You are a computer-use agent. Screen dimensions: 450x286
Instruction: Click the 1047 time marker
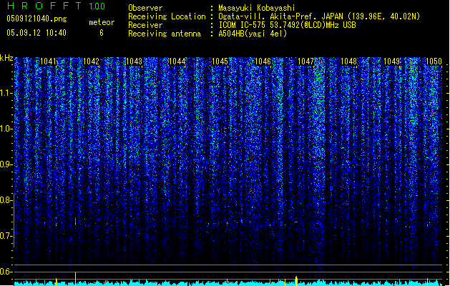click(x=306, y=61)
